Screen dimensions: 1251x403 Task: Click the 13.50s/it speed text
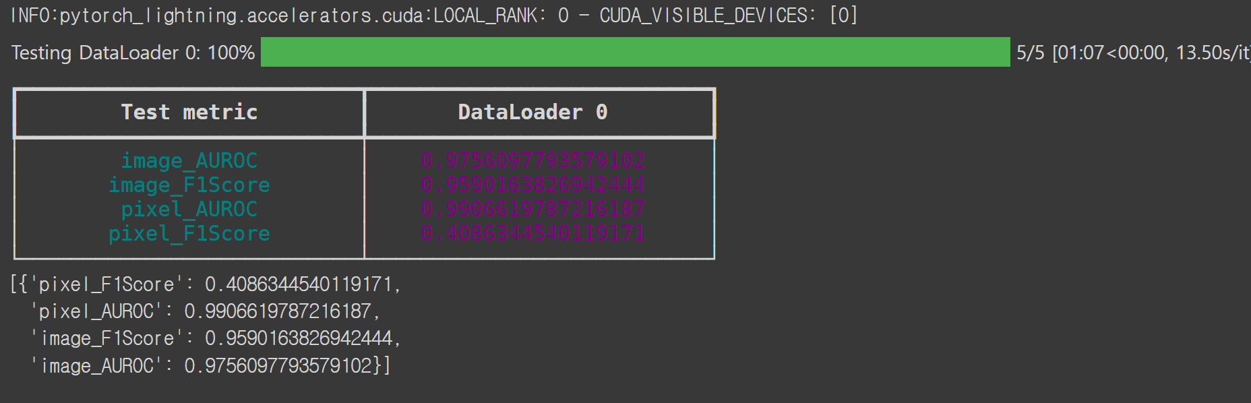tap(1212, 53)
